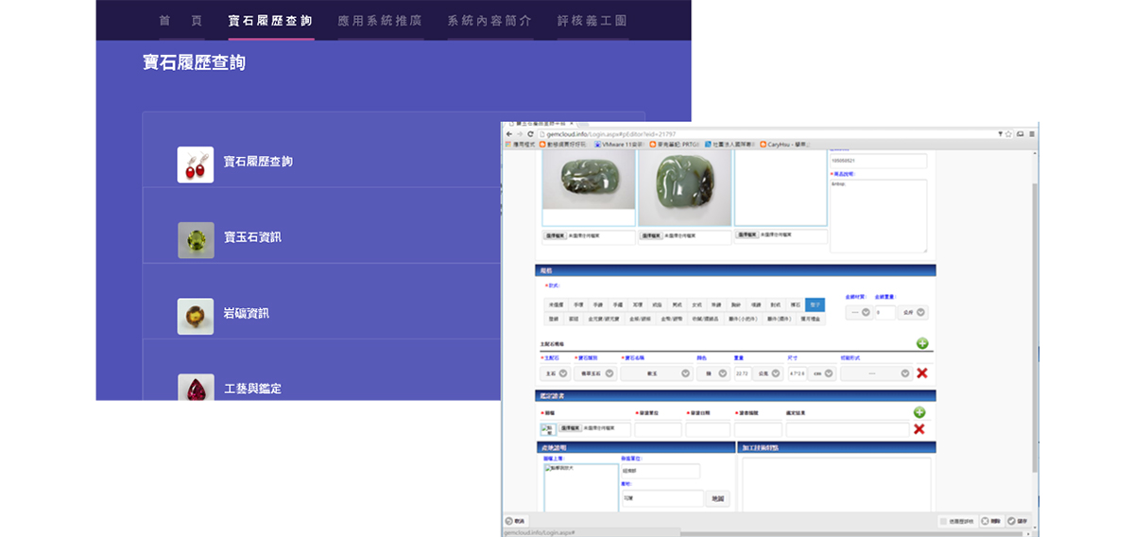
Task: Click the green gemstone icon for 寶玉石資訊
Action: click(196, 240)
